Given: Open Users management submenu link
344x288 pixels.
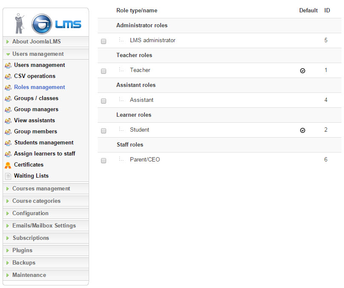Looking at the screenshot, I should pyautogui.click(x=40, y=65).
